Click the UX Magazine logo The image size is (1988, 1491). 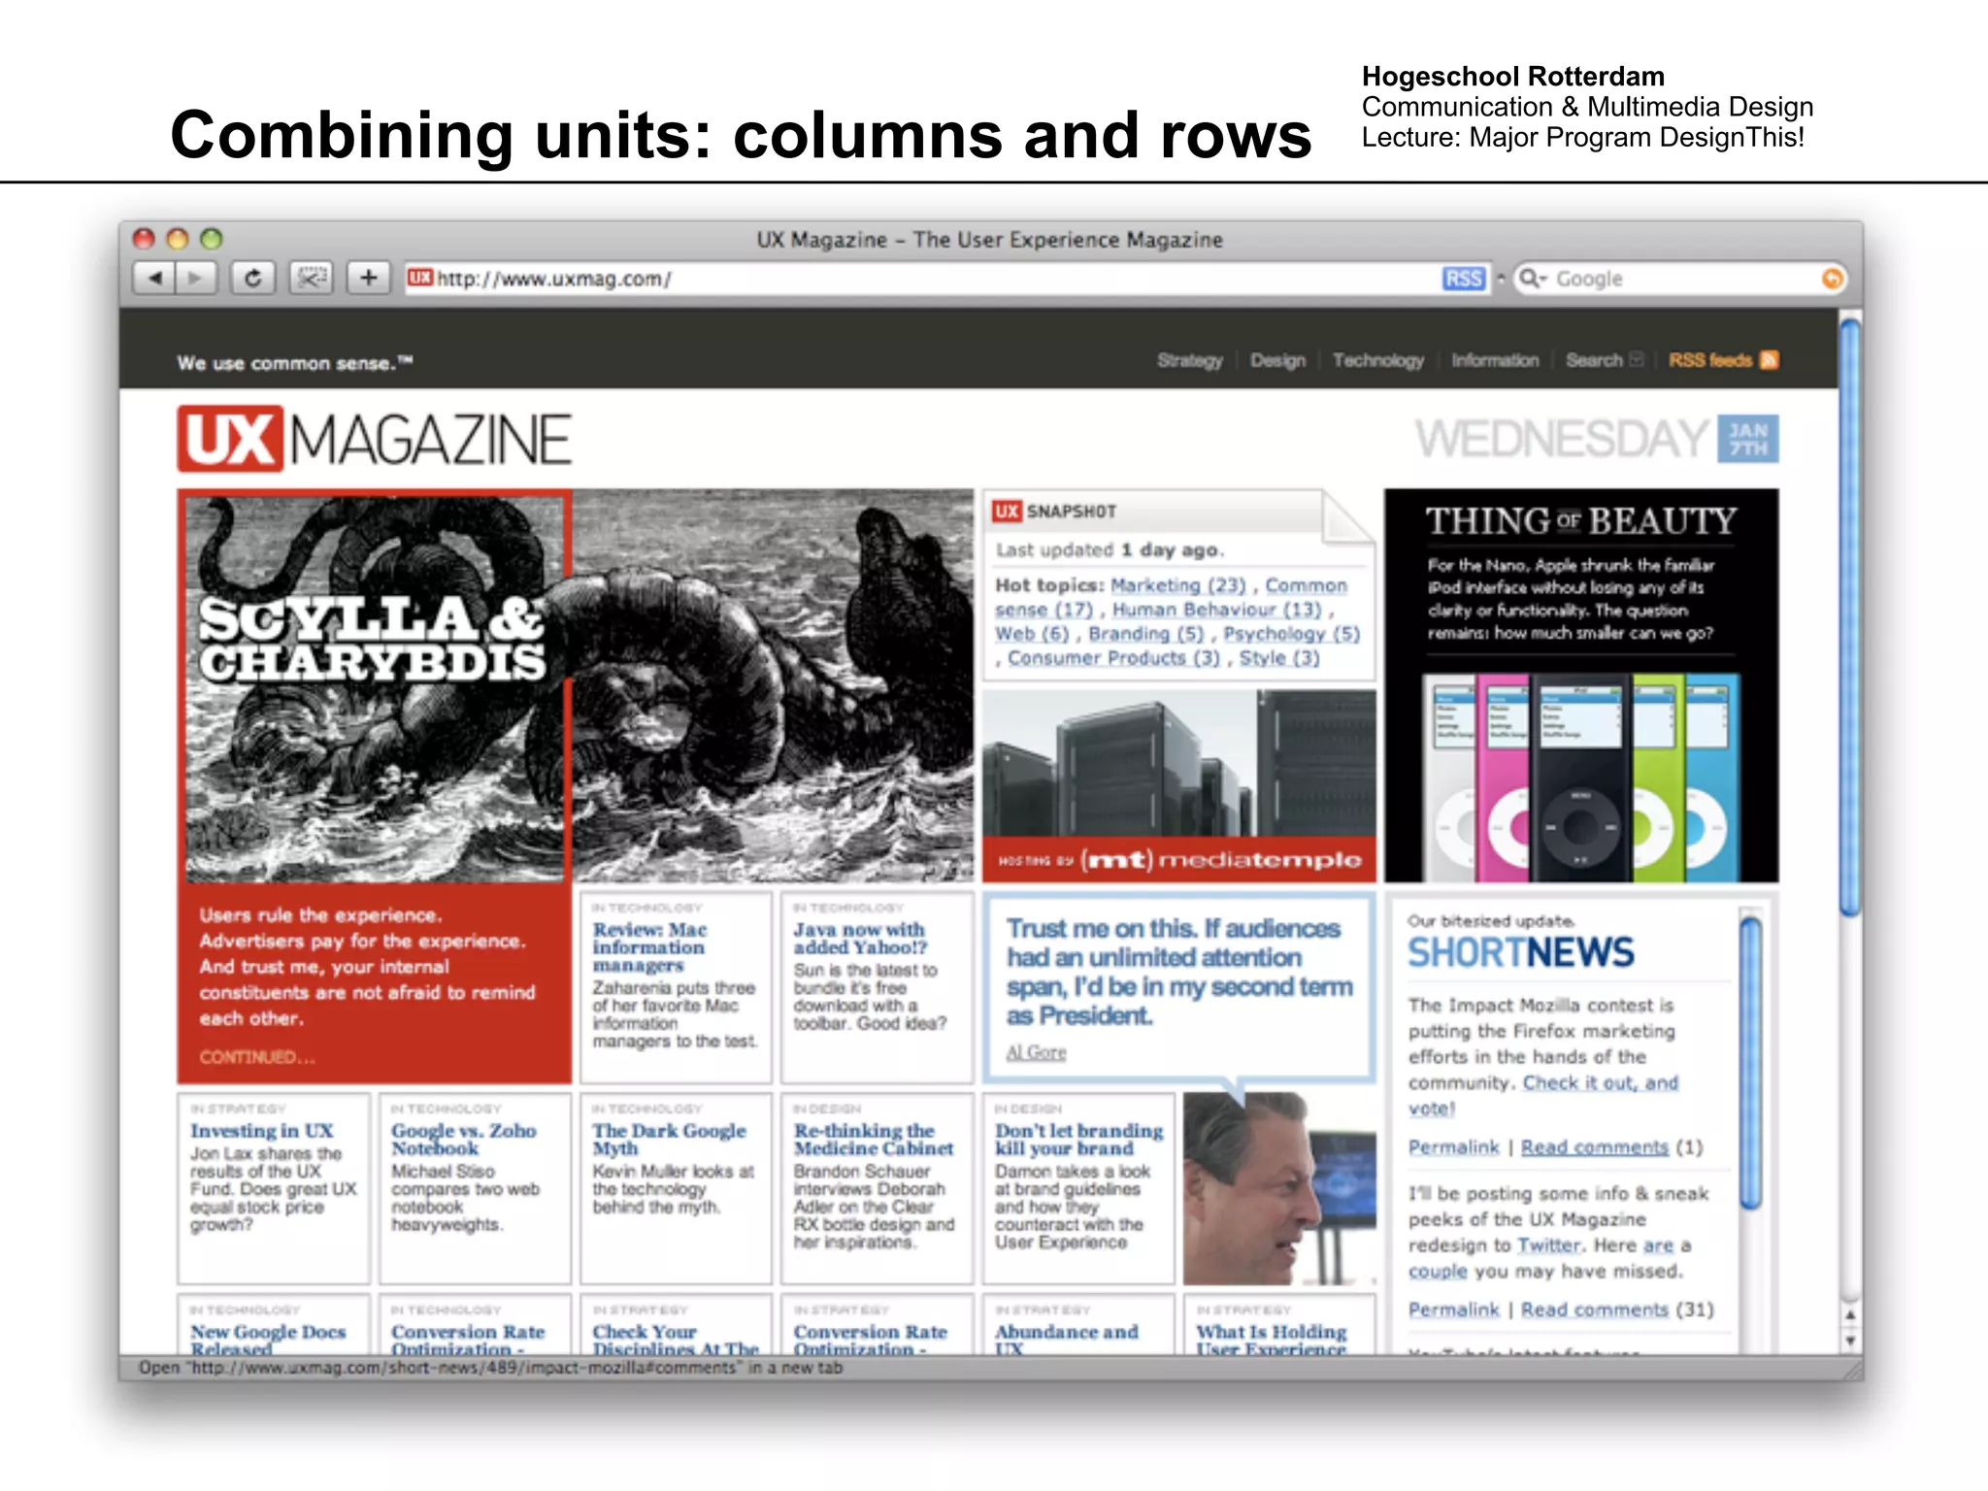pos(375,439)
